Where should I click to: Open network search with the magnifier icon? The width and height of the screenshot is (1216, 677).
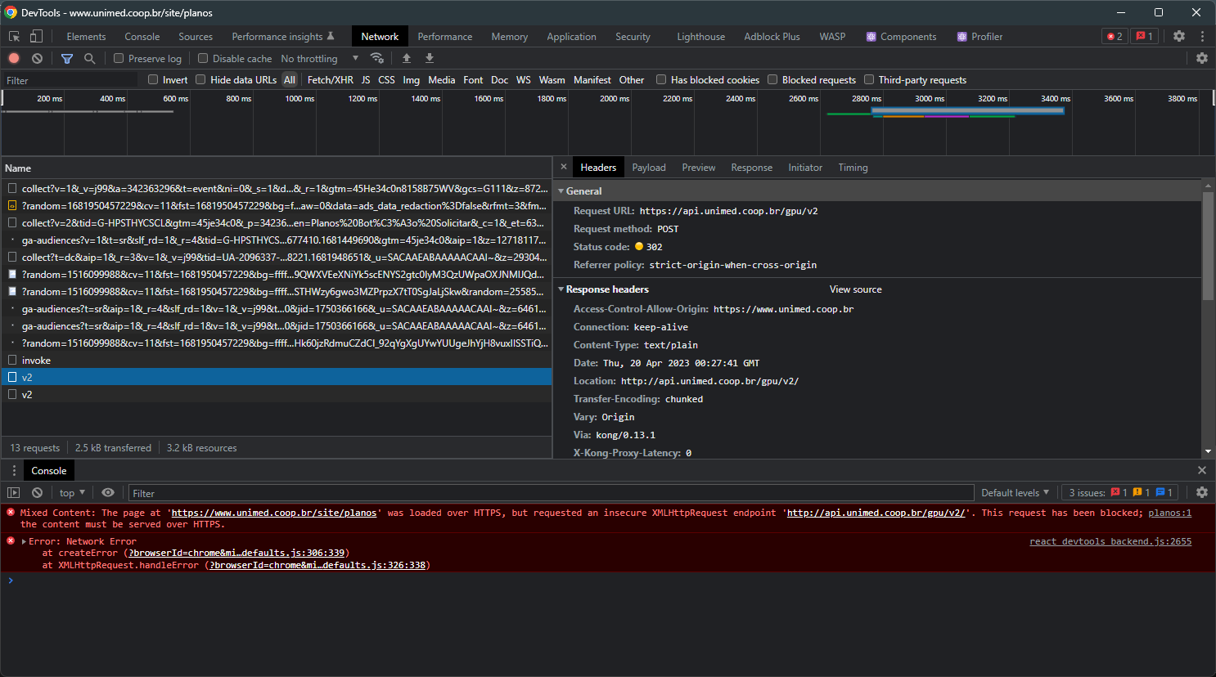90,58
